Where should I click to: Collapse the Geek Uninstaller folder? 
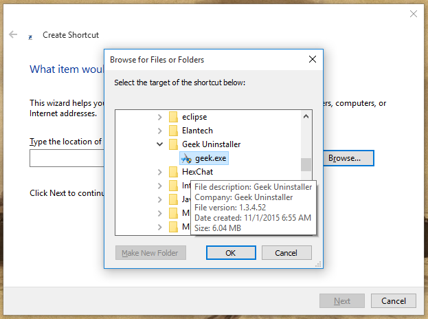click(160, 144)
